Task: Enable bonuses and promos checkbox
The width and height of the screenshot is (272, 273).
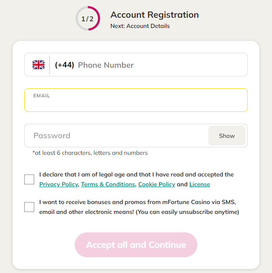Action: (29, 207)
